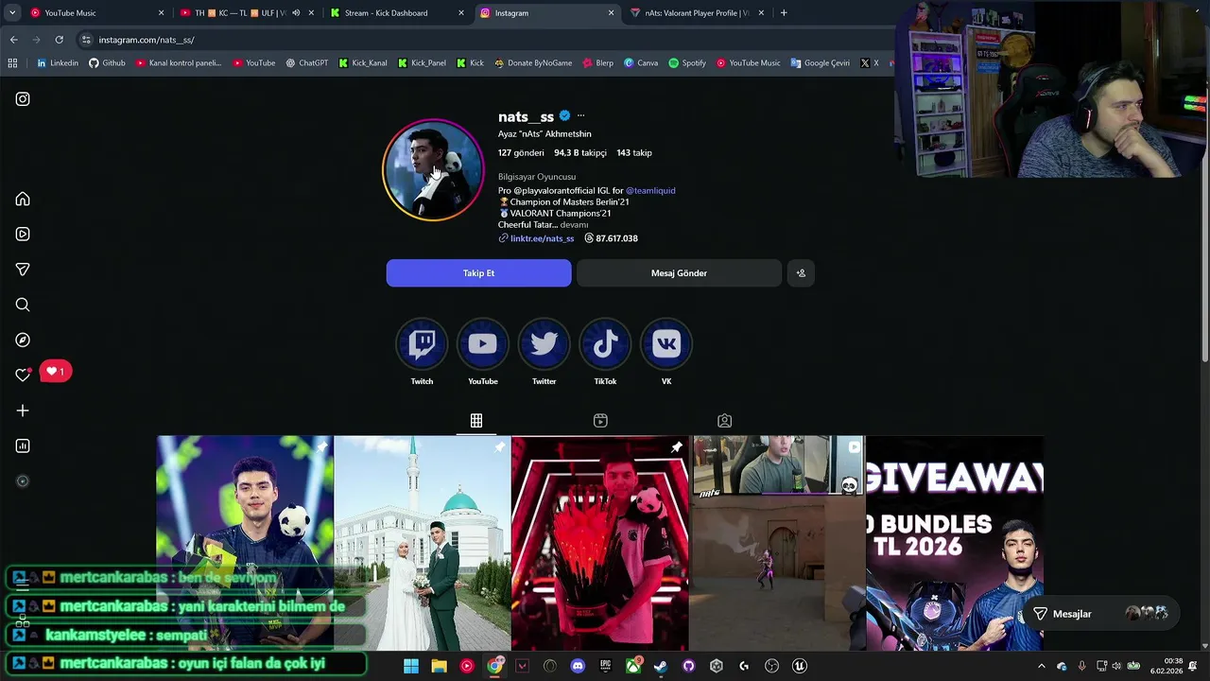Open the Search icon in the sidebar
Screen dimensions: 1210x681
pos(23,305)
